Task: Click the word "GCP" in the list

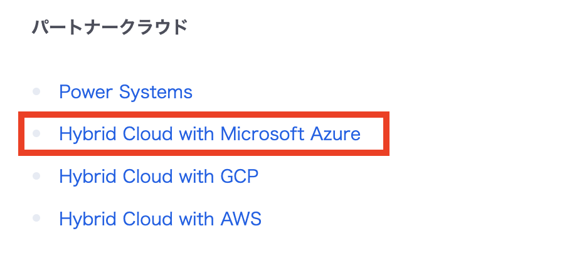Action: pos(239,177)
